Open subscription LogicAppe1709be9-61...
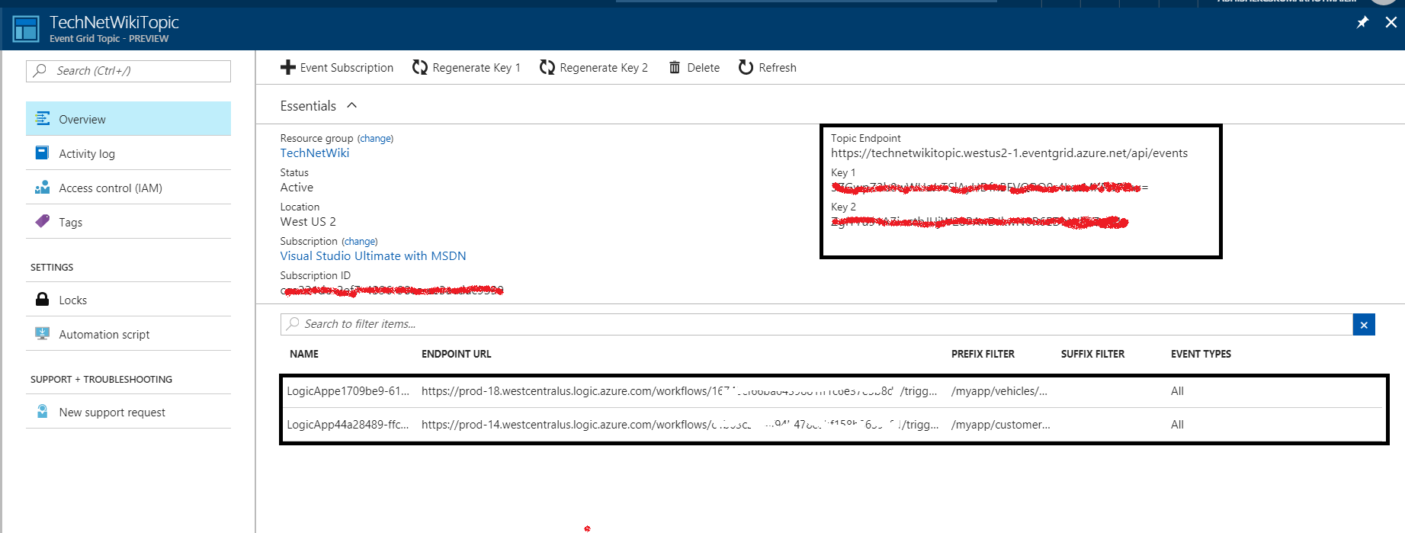Screen dimensions: 1405x533 (x=348, y=391)
